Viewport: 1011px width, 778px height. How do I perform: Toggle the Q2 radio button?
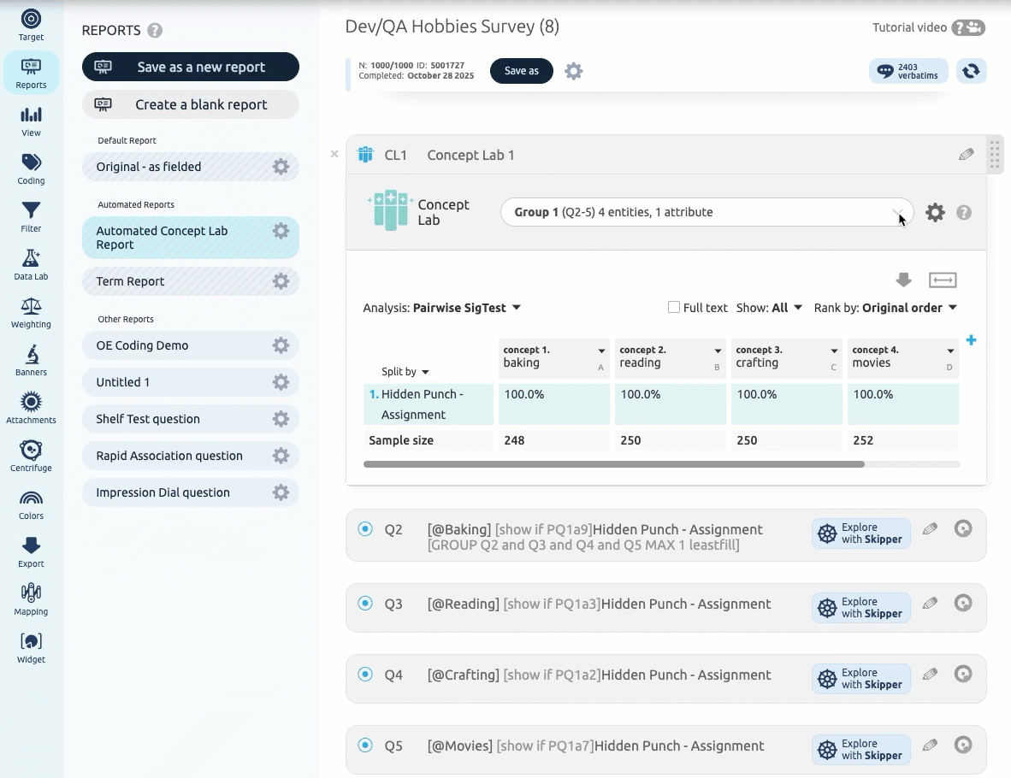365,529
